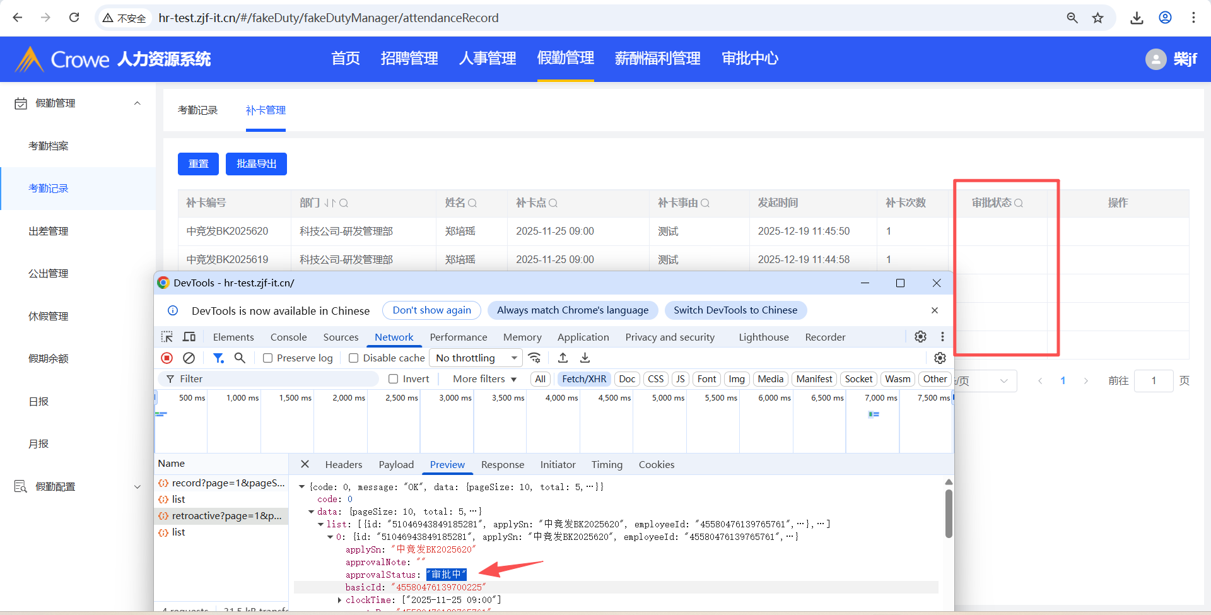Open DevTools settings gear icon

click(x=920, y=337)
